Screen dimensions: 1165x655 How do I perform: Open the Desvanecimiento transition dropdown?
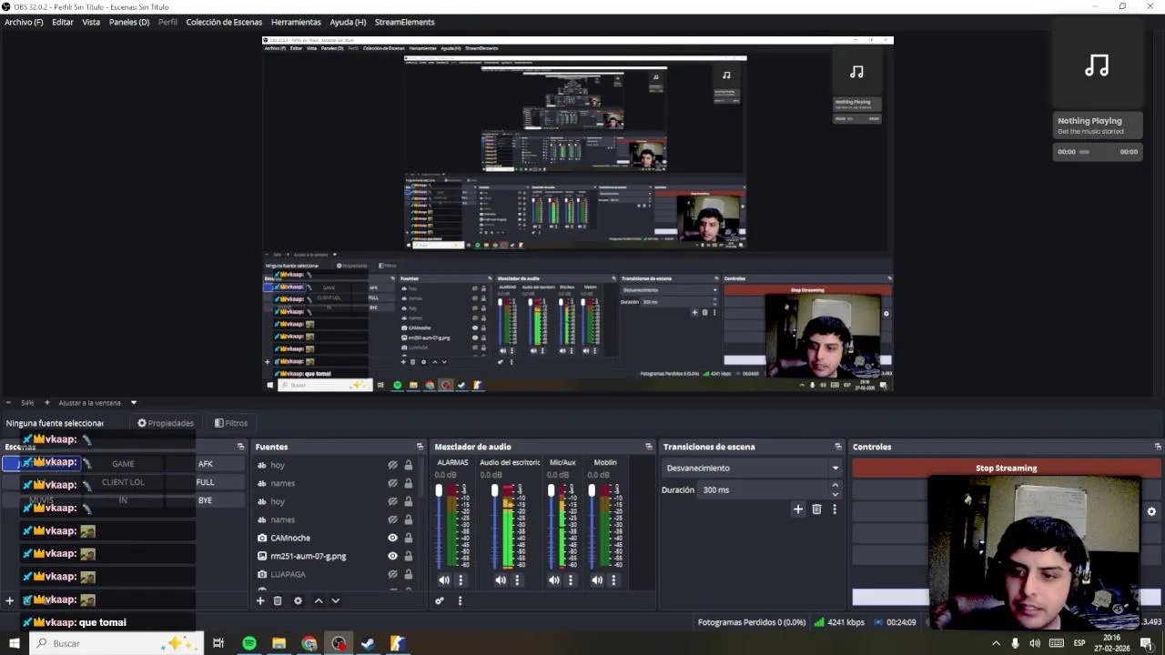point(752,468)
